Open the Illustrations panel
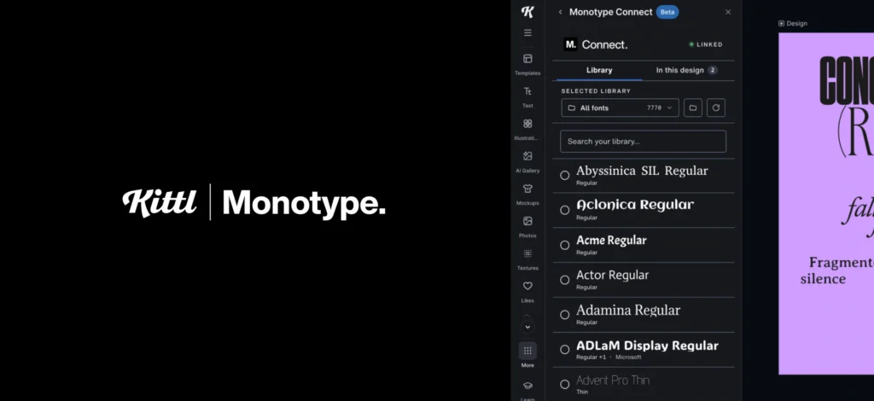Viewport: 874px width, 401px height. coord(527,129)
